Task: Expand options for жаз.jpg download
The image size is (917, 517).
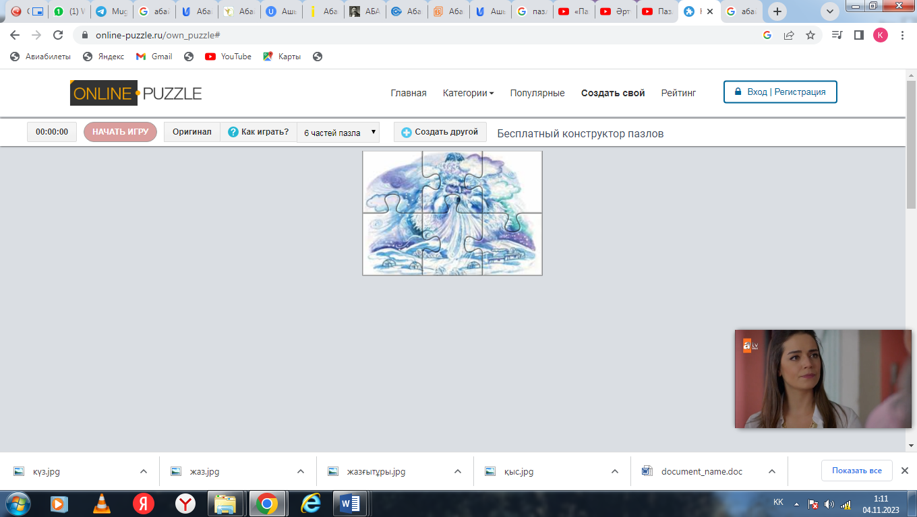Action: point(301,471)
